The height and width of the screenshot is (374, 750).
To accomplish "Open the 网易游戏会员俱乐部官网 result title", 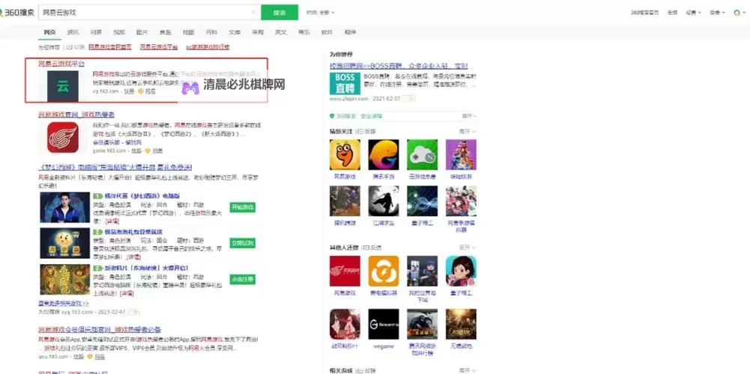I will coord(100,330).
